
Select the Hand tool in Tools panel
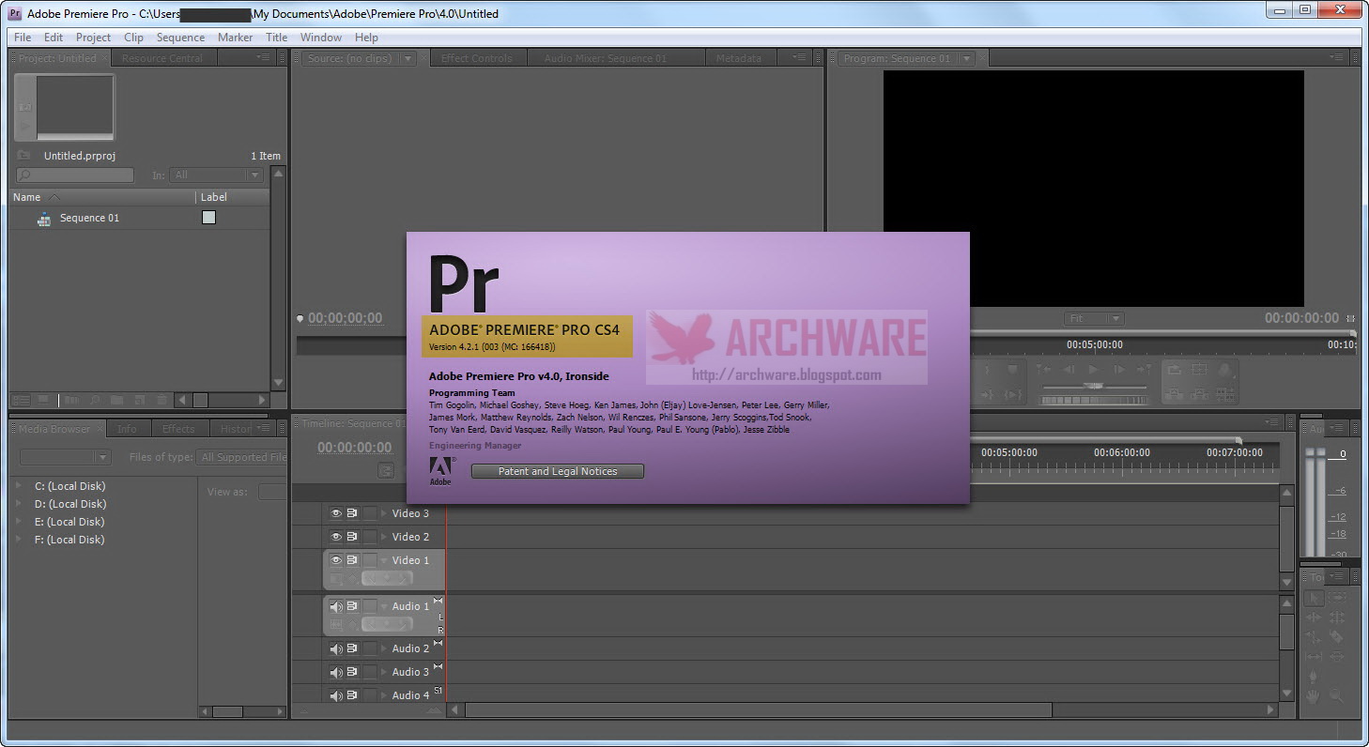[1313, 696]
